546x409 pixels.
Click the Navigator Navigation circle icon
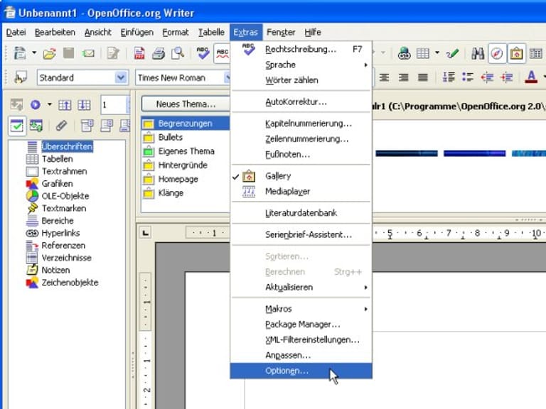click(36, 104)
